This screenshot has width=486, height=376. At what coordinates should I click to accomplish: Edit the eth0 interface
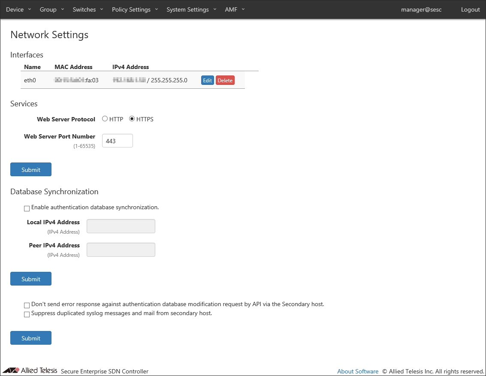coord(207,80)
